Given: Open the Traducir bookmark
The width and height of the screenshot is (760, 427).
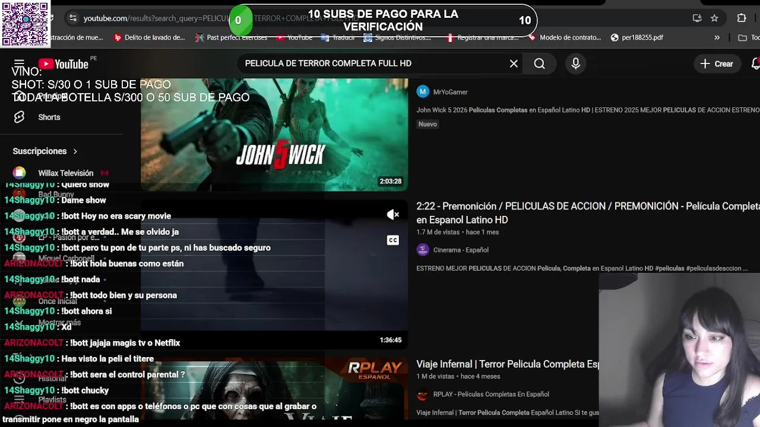Looking at the screenshot, I should tap(338, 37).
